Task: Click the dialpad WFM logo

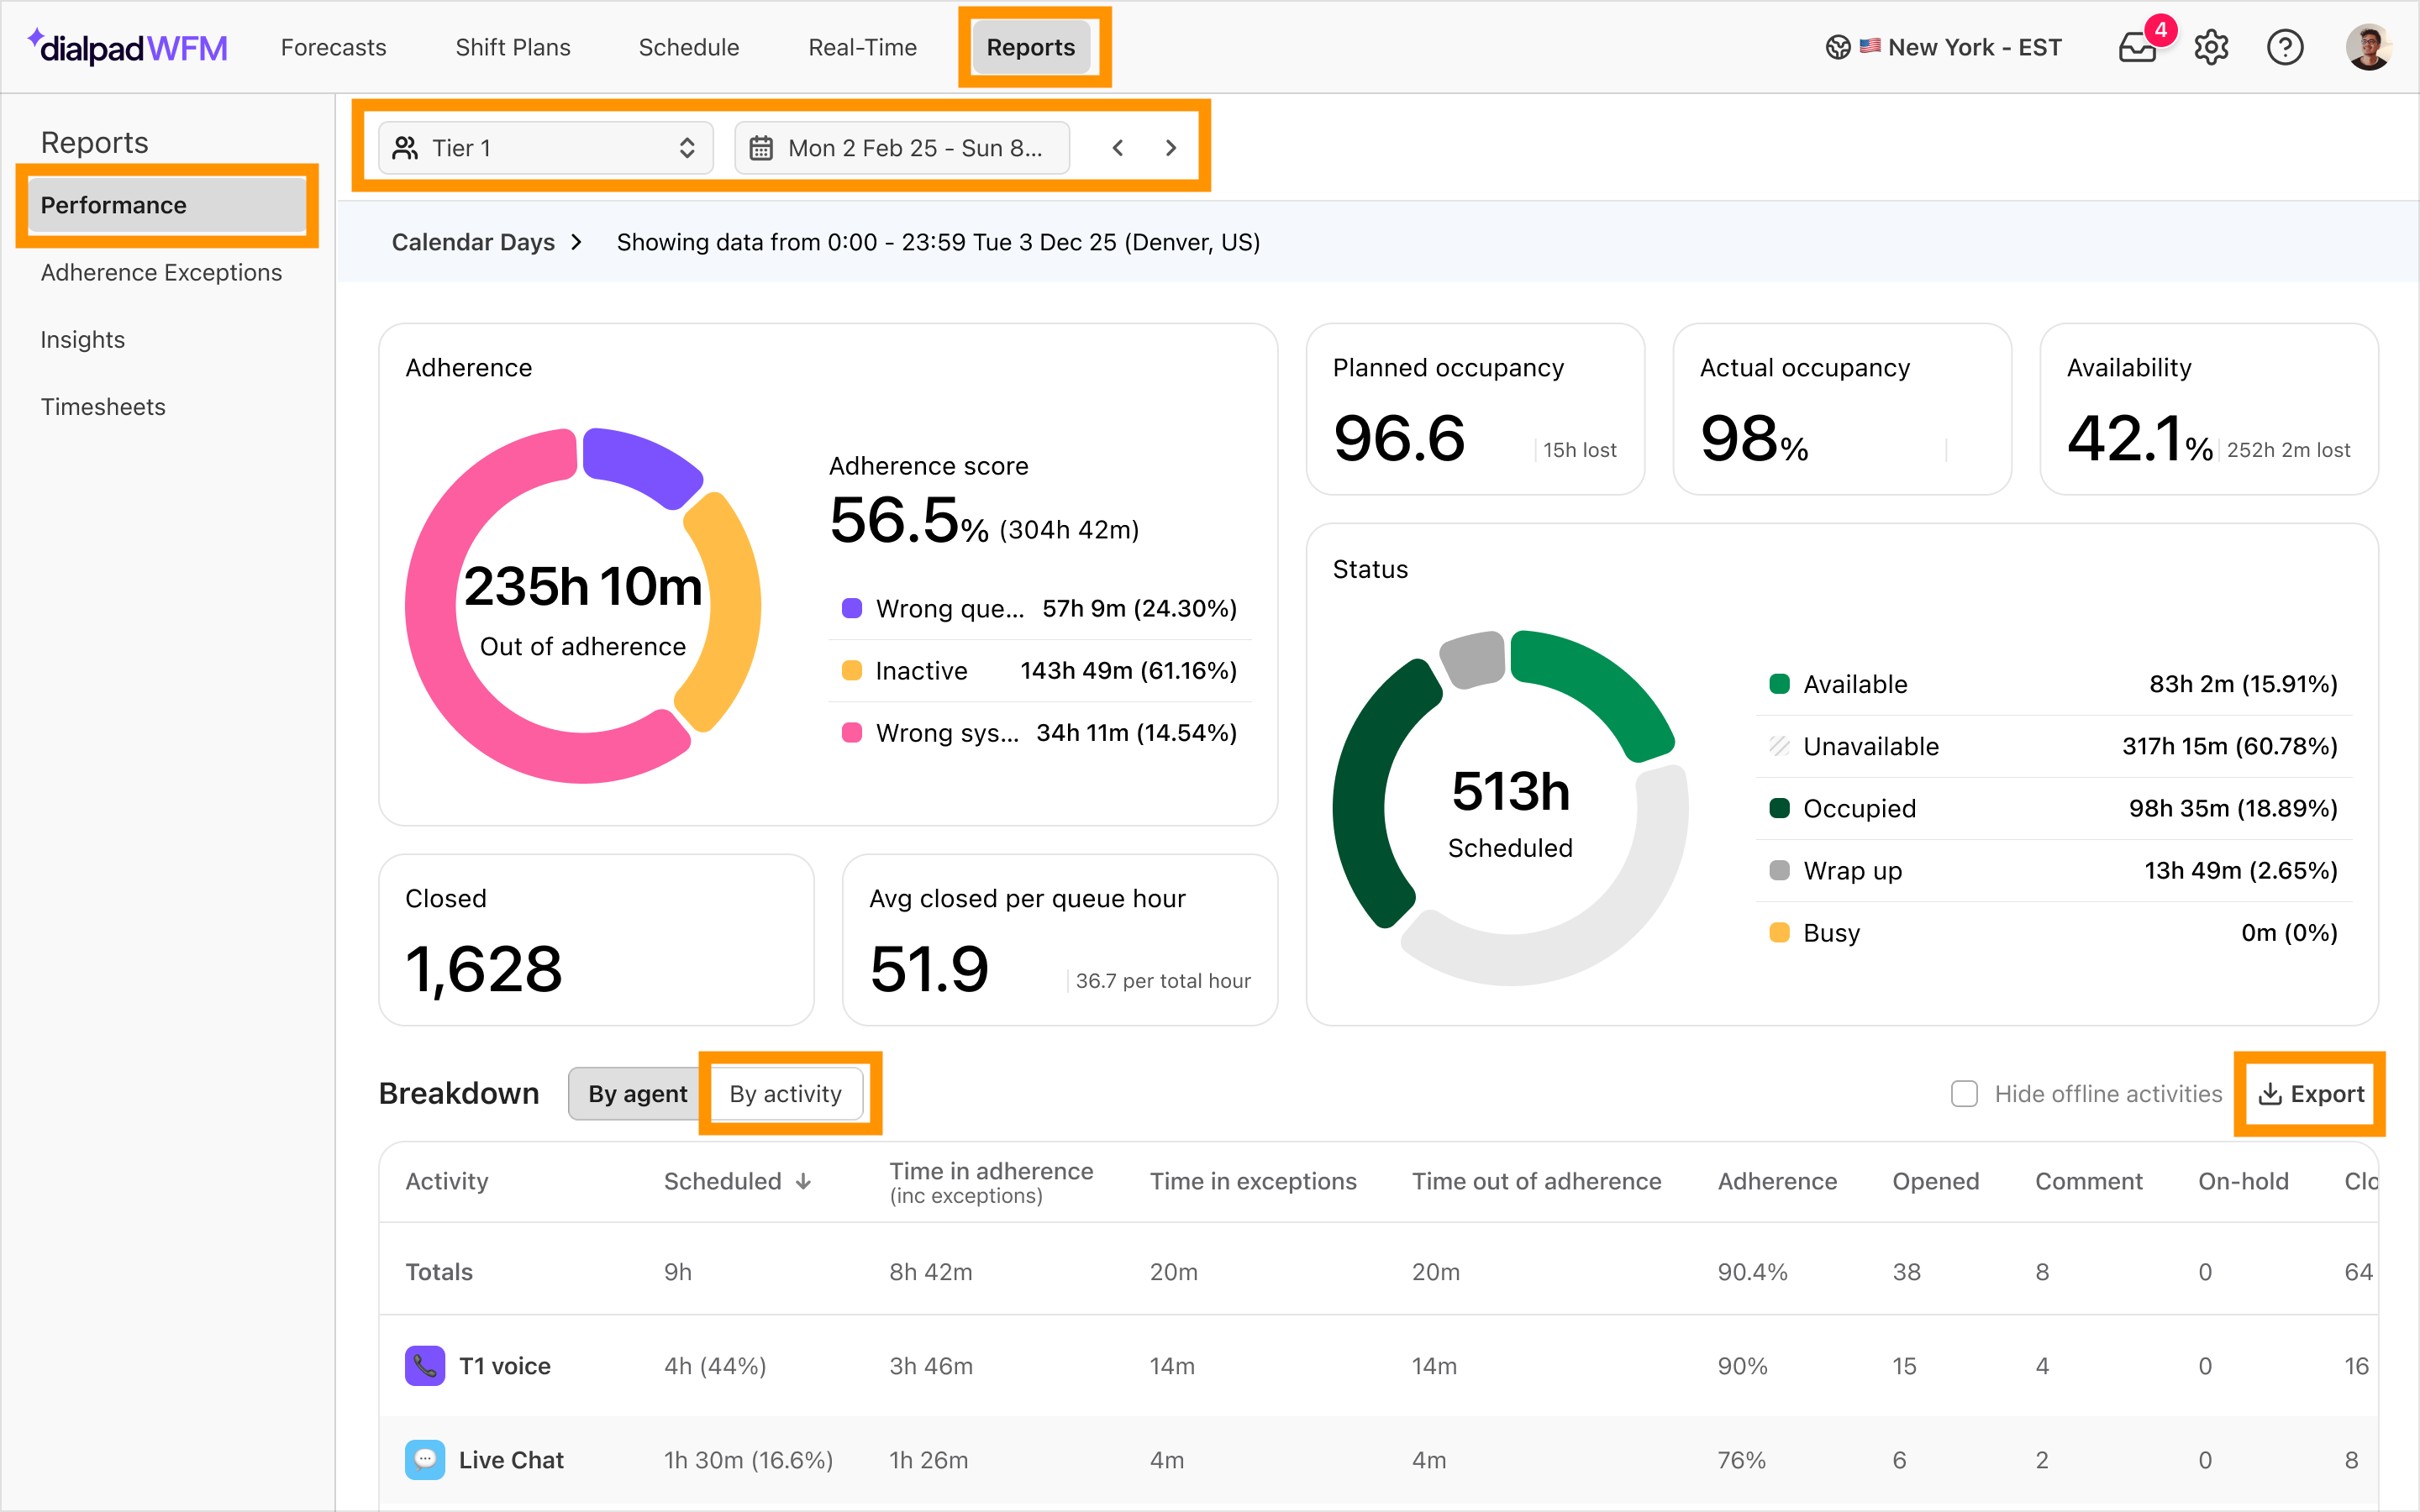Action: click(x=128, y=47)
